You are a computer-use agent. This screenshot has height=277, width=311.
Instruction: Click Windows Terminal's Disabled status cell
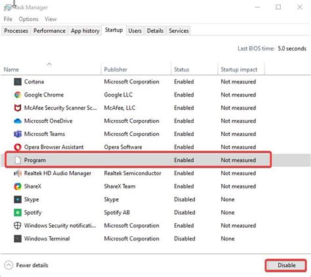tap(184, 239)
